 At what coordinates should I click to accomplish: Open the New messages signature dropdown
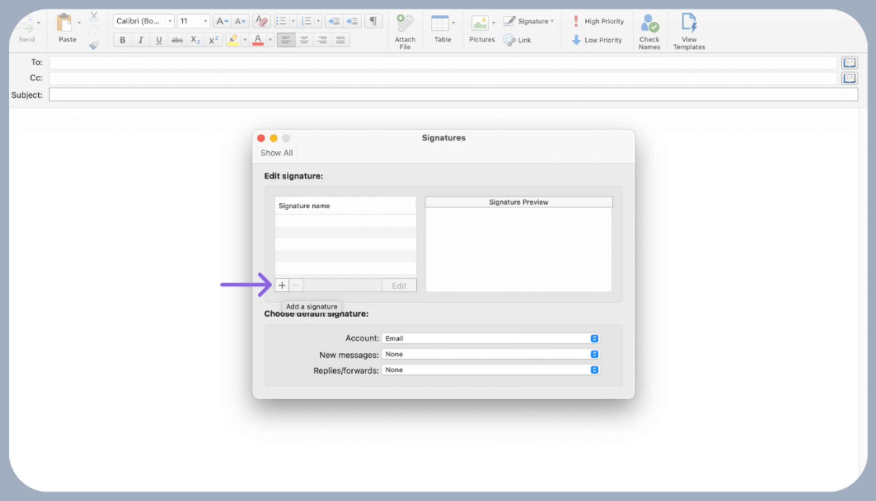490,354
